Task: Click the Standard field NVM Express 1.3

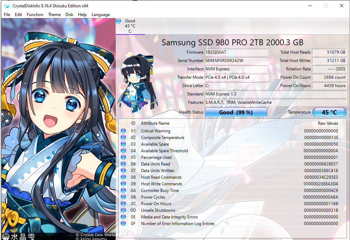Action: [x=276, y=94]
